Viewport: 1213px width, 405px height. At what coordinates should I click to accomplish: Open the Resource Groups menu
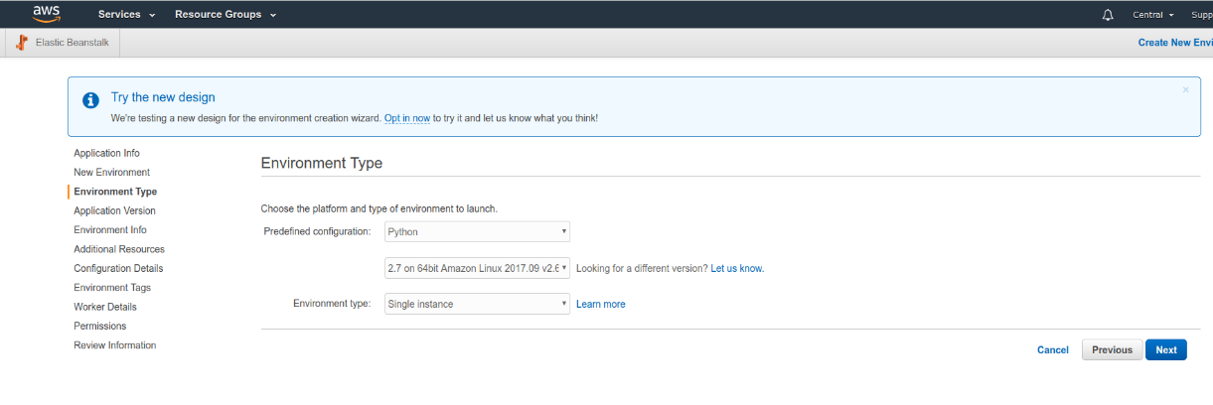tap(226, 15)
